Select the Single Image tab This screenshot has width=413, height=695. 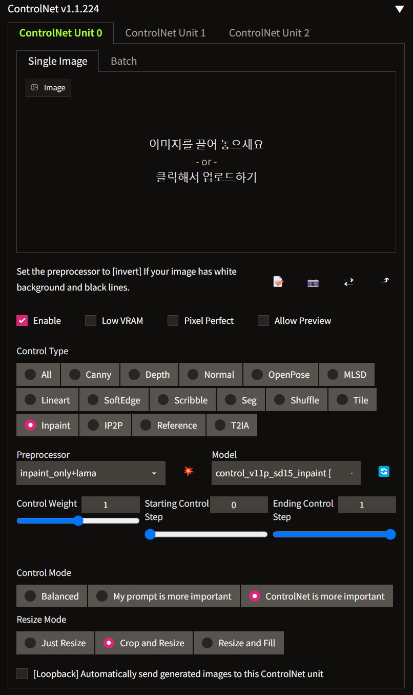pyautogui.click(x=57, y=61)
